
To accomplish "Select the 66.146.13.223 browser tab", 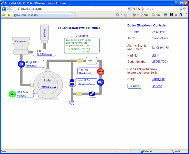I will (x=41, y=15).
